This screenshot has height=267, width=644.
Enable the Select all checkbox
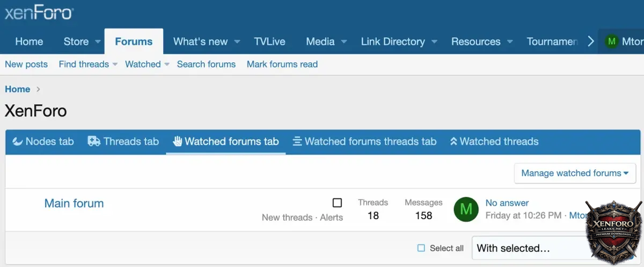click(421, 248)
